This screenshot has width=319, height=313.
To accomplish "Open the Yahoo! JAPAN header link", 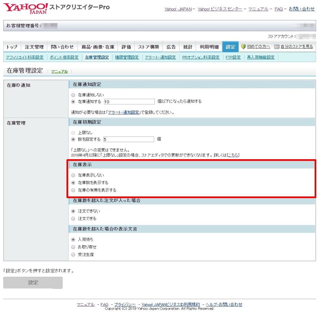I will click(x=178, y=9).
